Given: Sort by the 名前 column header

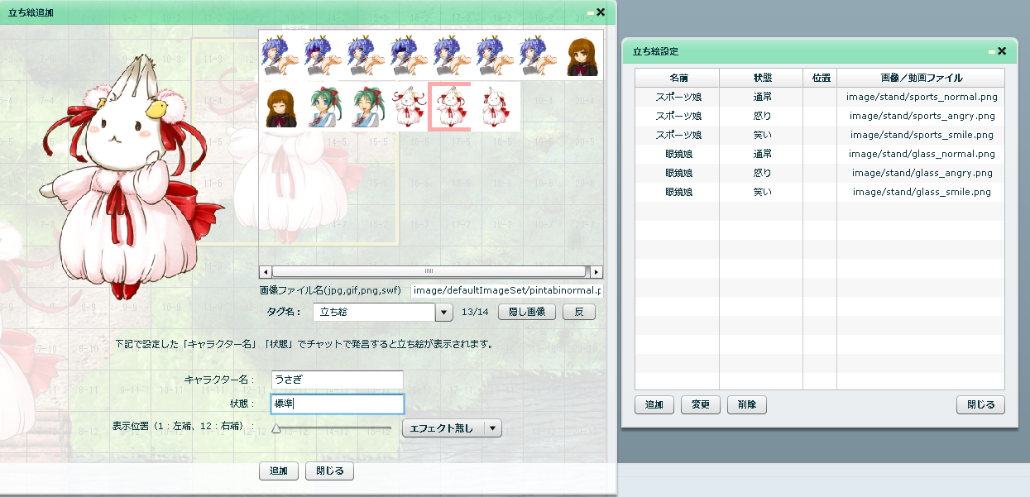Looking at the screenshot, I should click(x=678, y=78).
